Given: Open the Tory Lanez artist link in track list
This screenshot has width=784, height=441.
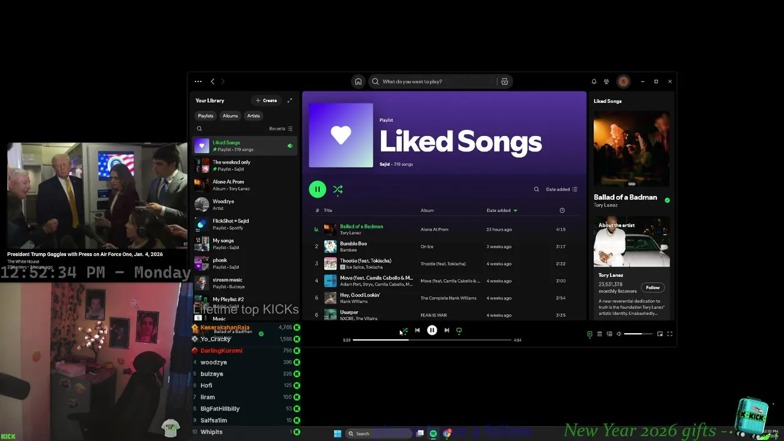Looking at the screenshot, I should (x=350, y=233).
